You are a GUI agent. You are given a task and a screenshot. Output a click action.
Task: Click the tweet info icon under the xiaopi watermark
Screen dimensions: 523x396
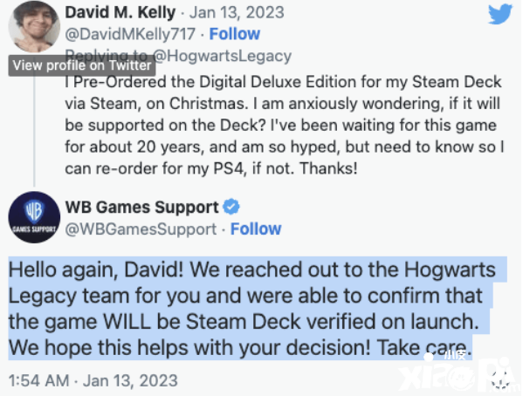[501, 380]
